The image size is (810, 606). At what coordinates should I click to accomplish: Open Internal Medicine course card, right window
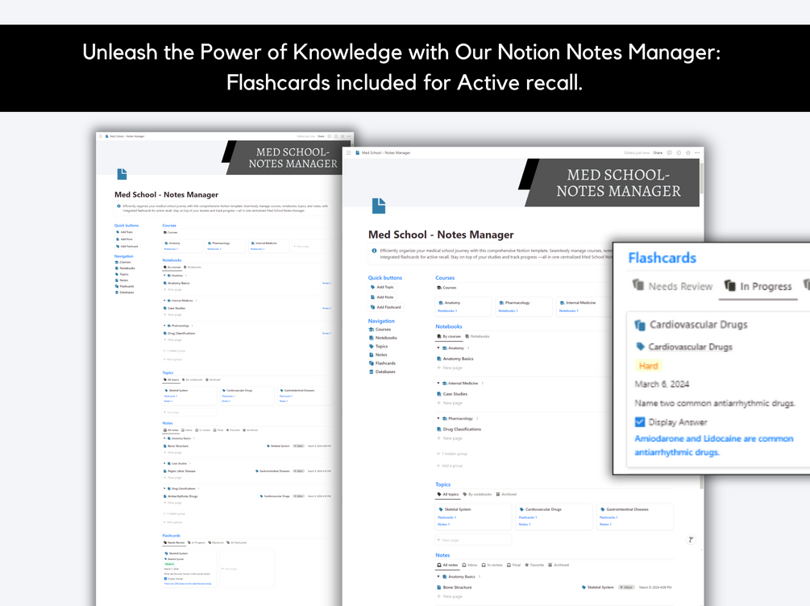click(x=585, y=306)
